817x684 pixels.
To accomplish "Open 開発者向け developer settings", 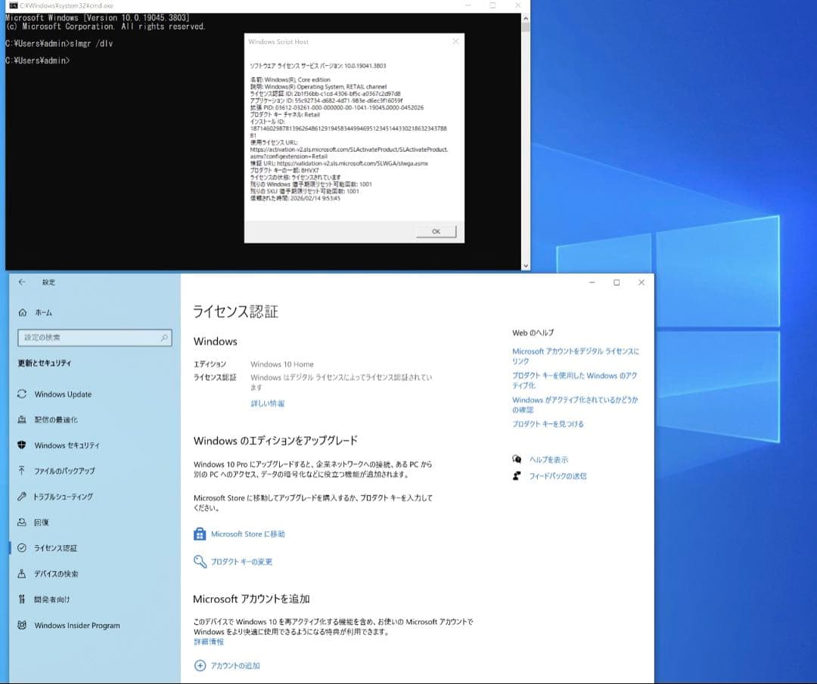I will click(51, 599).
